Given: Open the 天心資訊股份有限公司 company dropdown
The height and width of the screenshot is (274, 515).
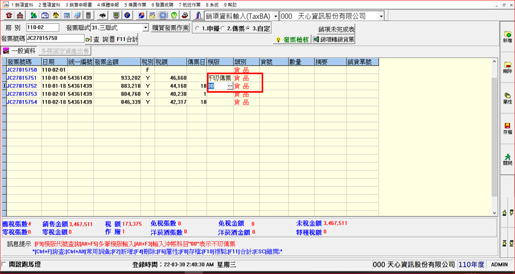Looking at the screenshot, I should [x=381, y=16].
